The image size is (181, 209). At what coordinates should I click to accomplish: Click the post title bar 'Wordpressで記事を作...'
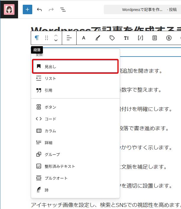tap(142, 9)
